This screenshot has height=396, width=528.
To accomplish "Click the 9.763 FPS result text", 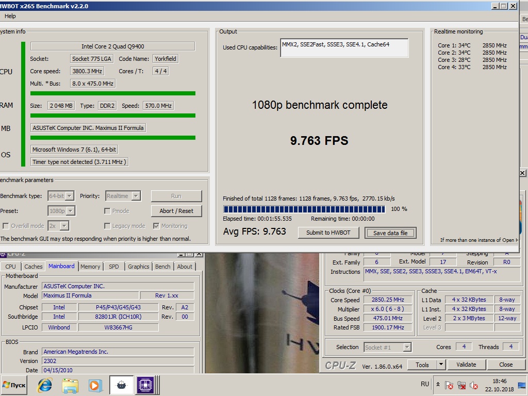I will [319, 141].
